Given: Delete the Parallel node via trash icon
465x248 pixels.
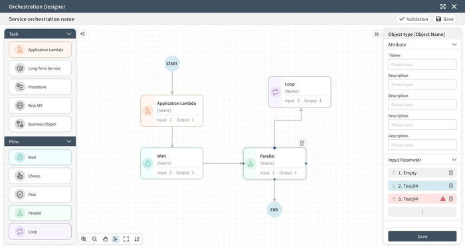Looking at the screenshot, I should [x=302, y=143].
